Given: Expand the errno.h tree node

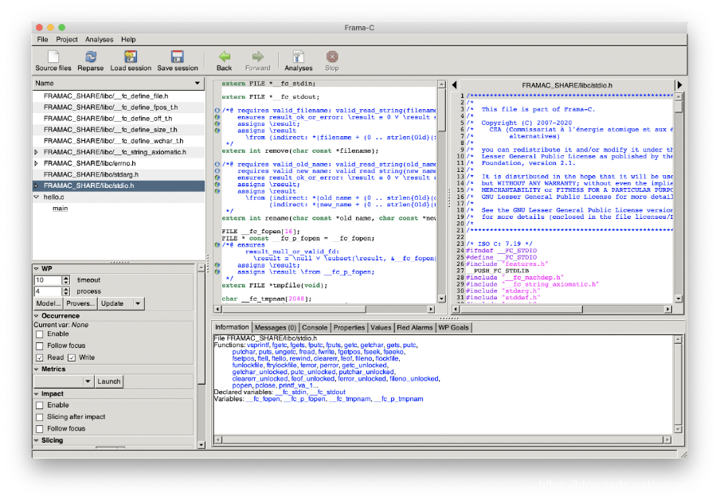Looking at the screenshot, I should [37, 163].
